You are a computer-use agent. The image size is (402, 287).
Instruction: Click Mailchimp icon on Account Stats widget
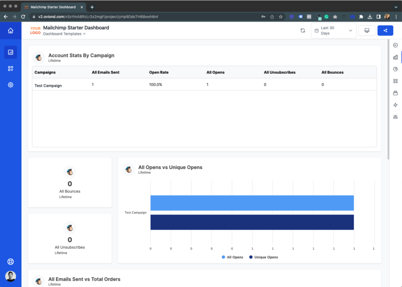tap(39, 58)
